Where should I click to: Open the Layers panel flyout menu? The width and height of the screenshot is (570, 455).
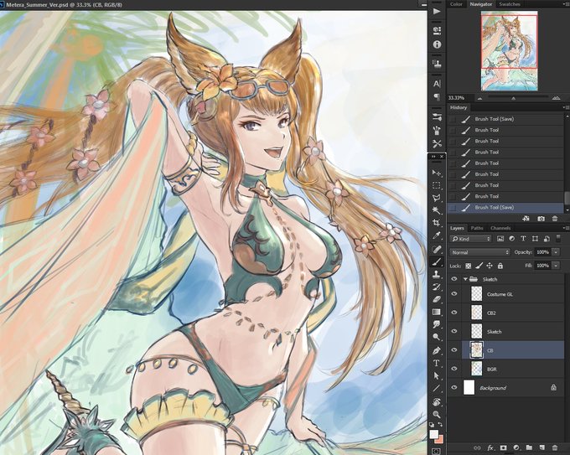[x=566, y=228]
